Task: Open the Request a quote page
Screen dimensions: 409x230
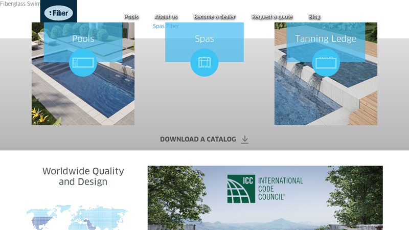Action: (272, 17)
